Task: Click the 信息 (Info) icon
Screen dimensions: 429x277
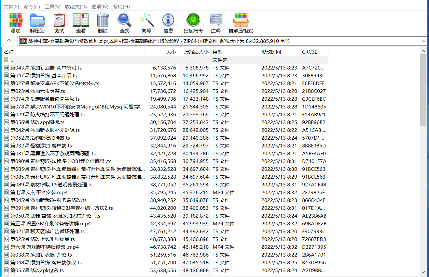Action: (168, 23)
